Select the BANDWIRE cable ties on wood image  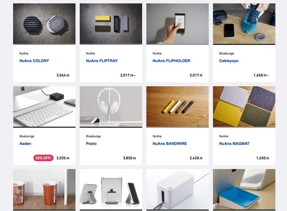tap(178, 107)
